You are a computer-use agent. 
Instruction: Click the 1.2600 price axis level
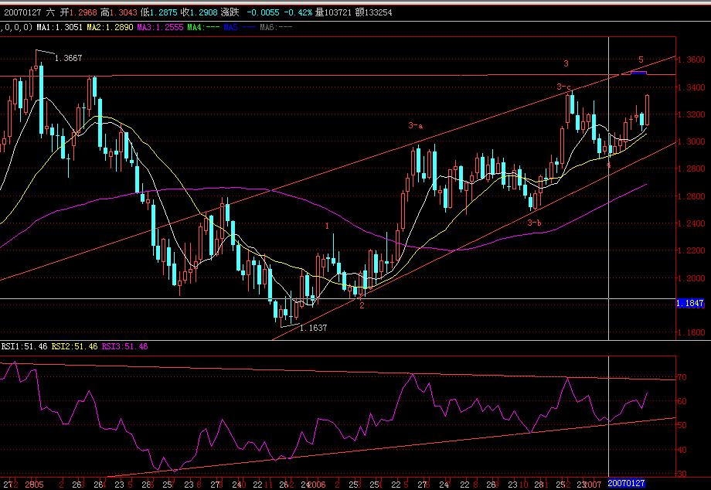pos(692,196)
